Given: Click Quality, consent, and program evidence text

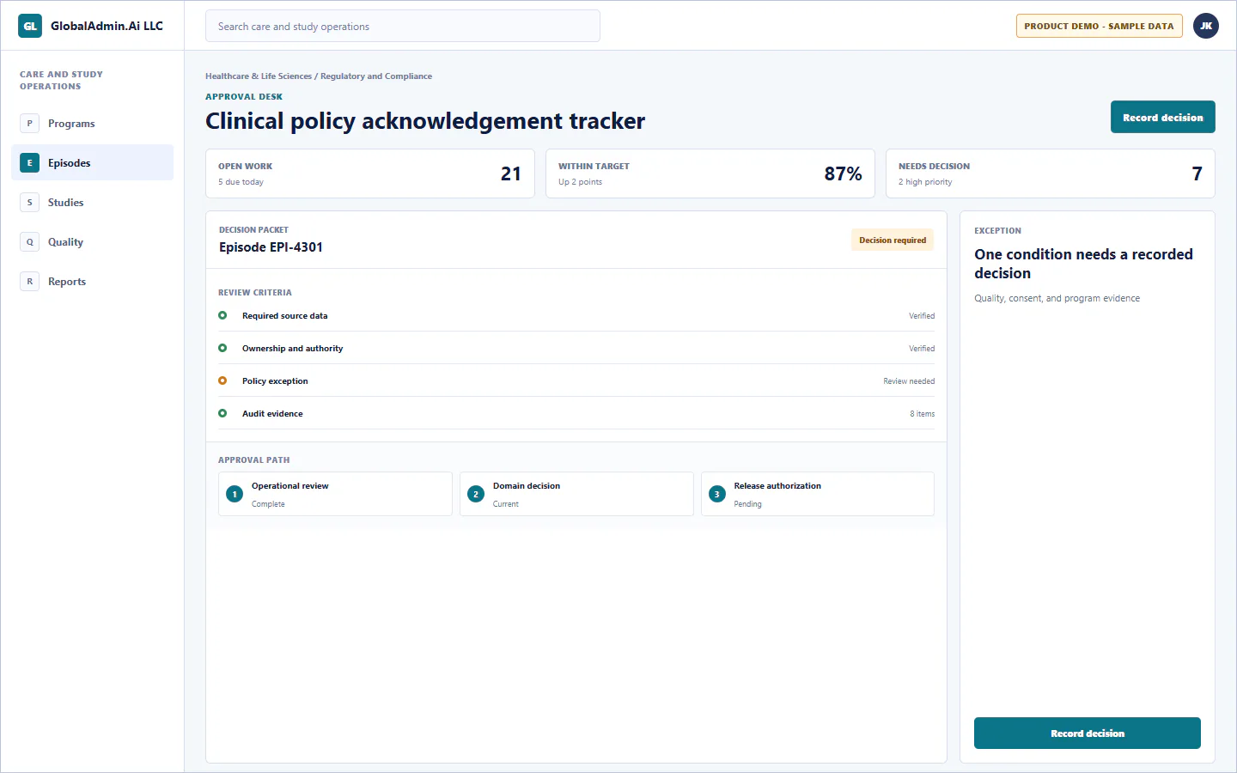Looking at the screenshot, I should pos(1057,299).
